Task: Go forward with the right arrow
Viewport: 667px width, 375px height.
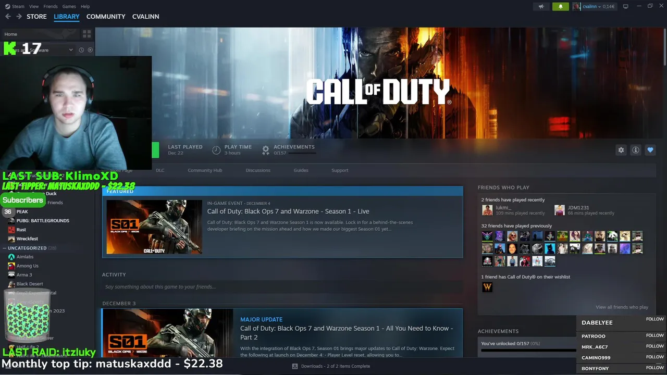Action: 19,17
